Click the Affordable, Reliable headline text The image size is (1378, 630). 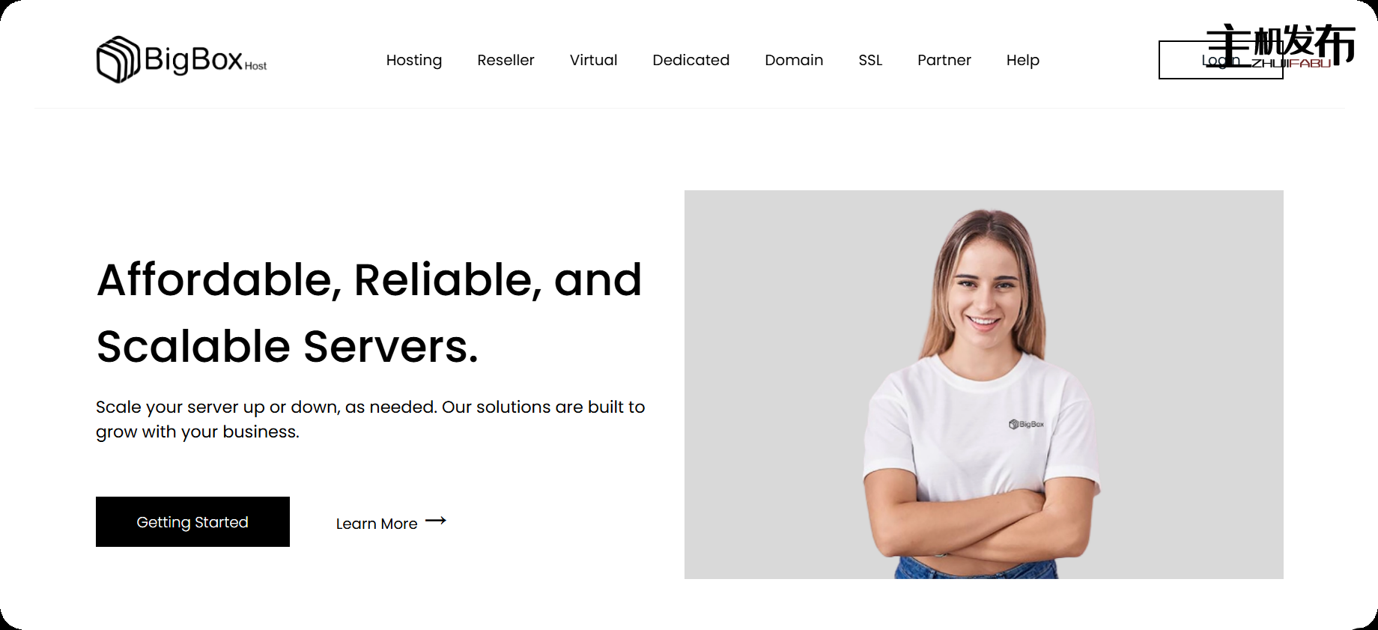coord(369,312)
